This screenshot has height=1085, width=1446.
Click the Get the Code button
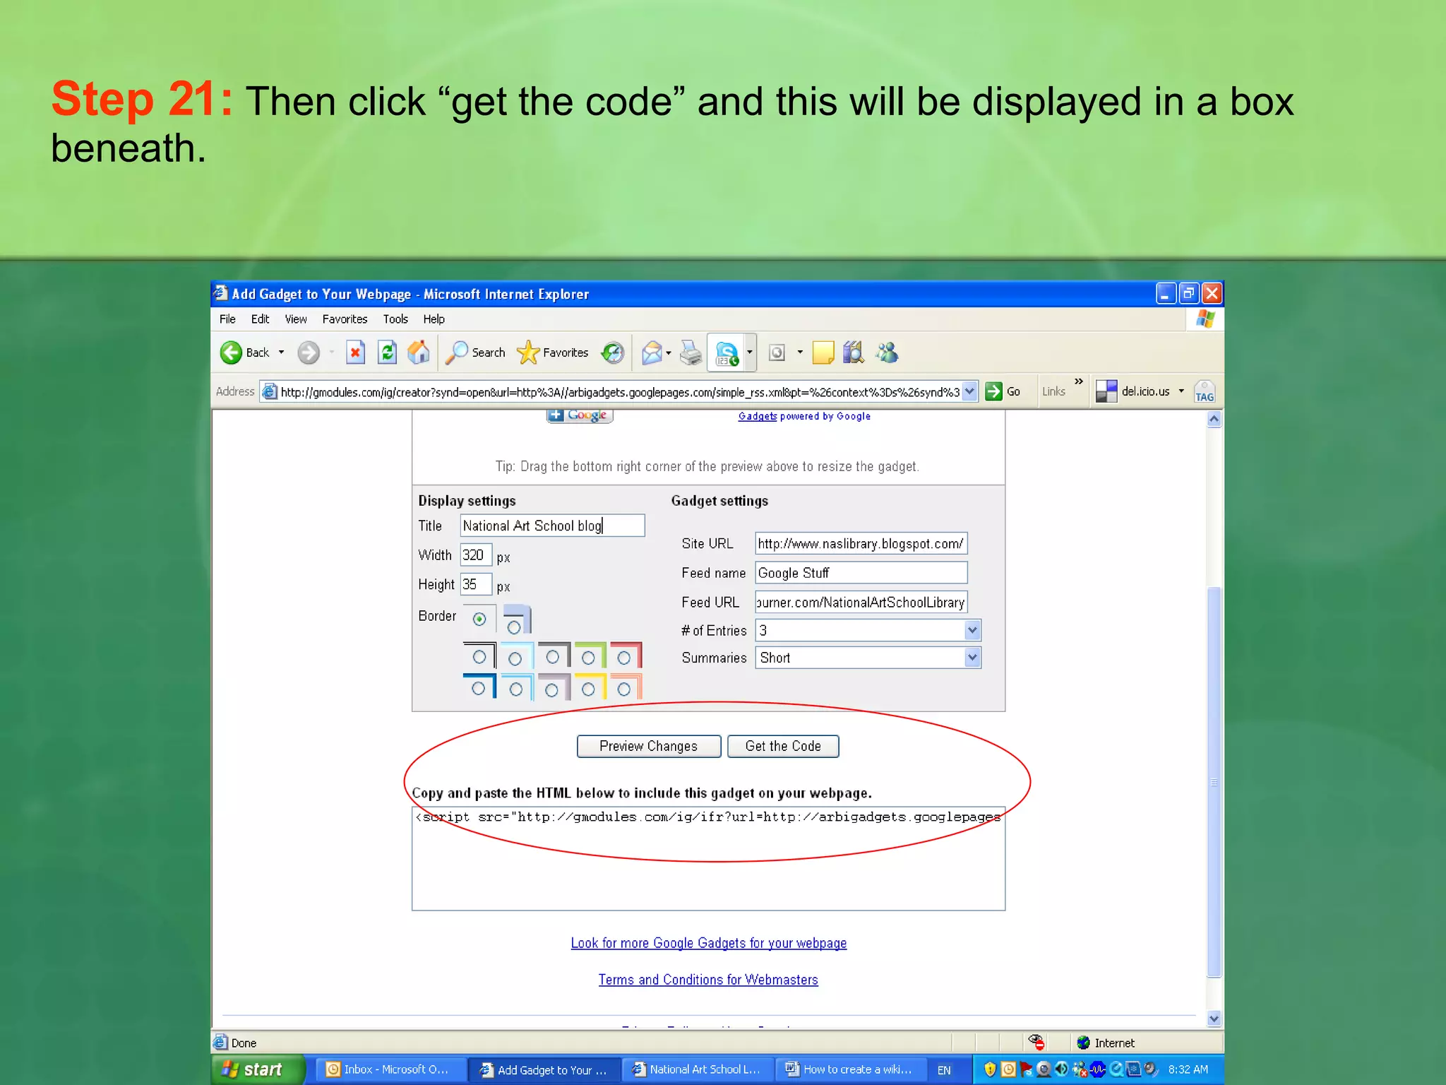pos(783,746)
